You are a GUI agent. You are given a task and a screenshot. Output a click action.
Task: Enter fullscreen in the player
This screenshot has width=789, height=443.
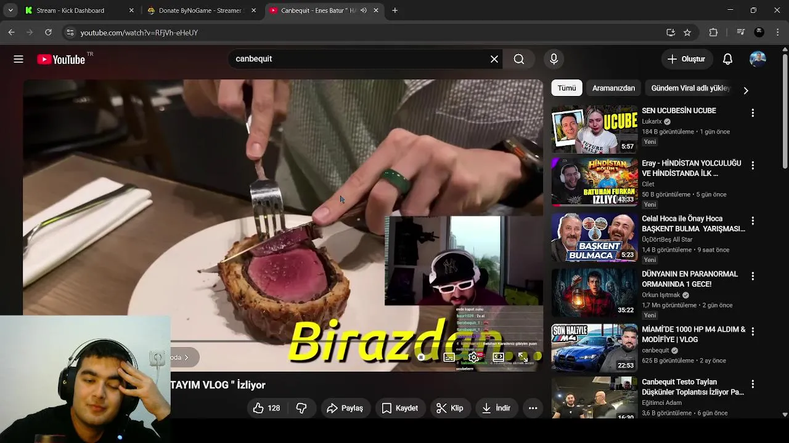point(523,357)
